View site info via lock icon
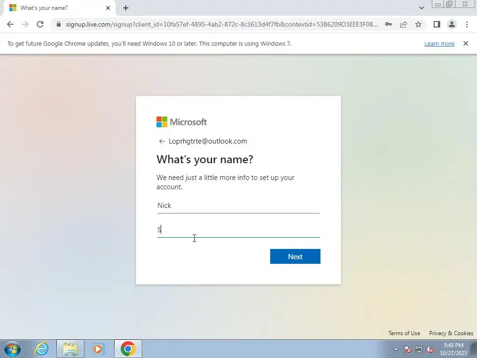Screen dimensions: 477x358 [59, 24]
